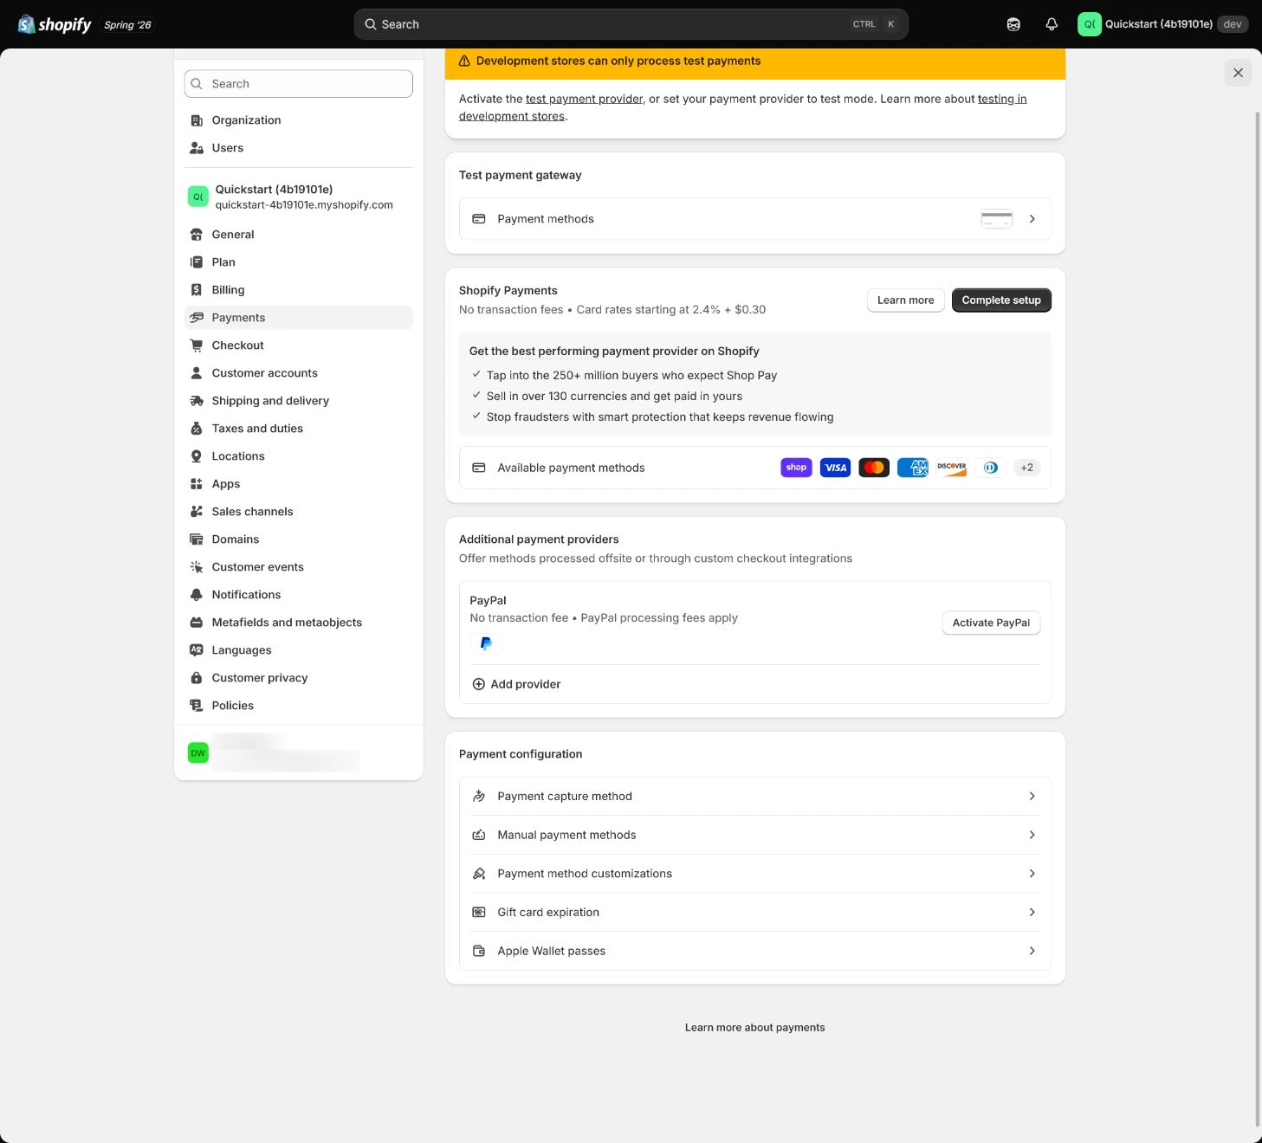Select Payments in the settings sidebar
This screenshot has height=1143, width=1262.
(x=299, y=318)
